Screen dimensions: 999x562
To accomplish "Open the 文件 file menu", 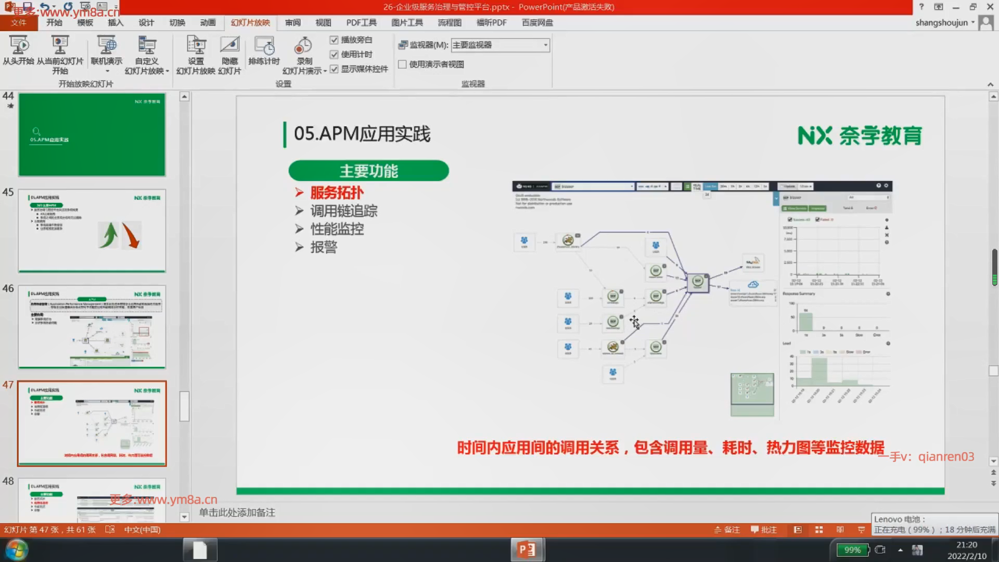I will coord(19,23).
